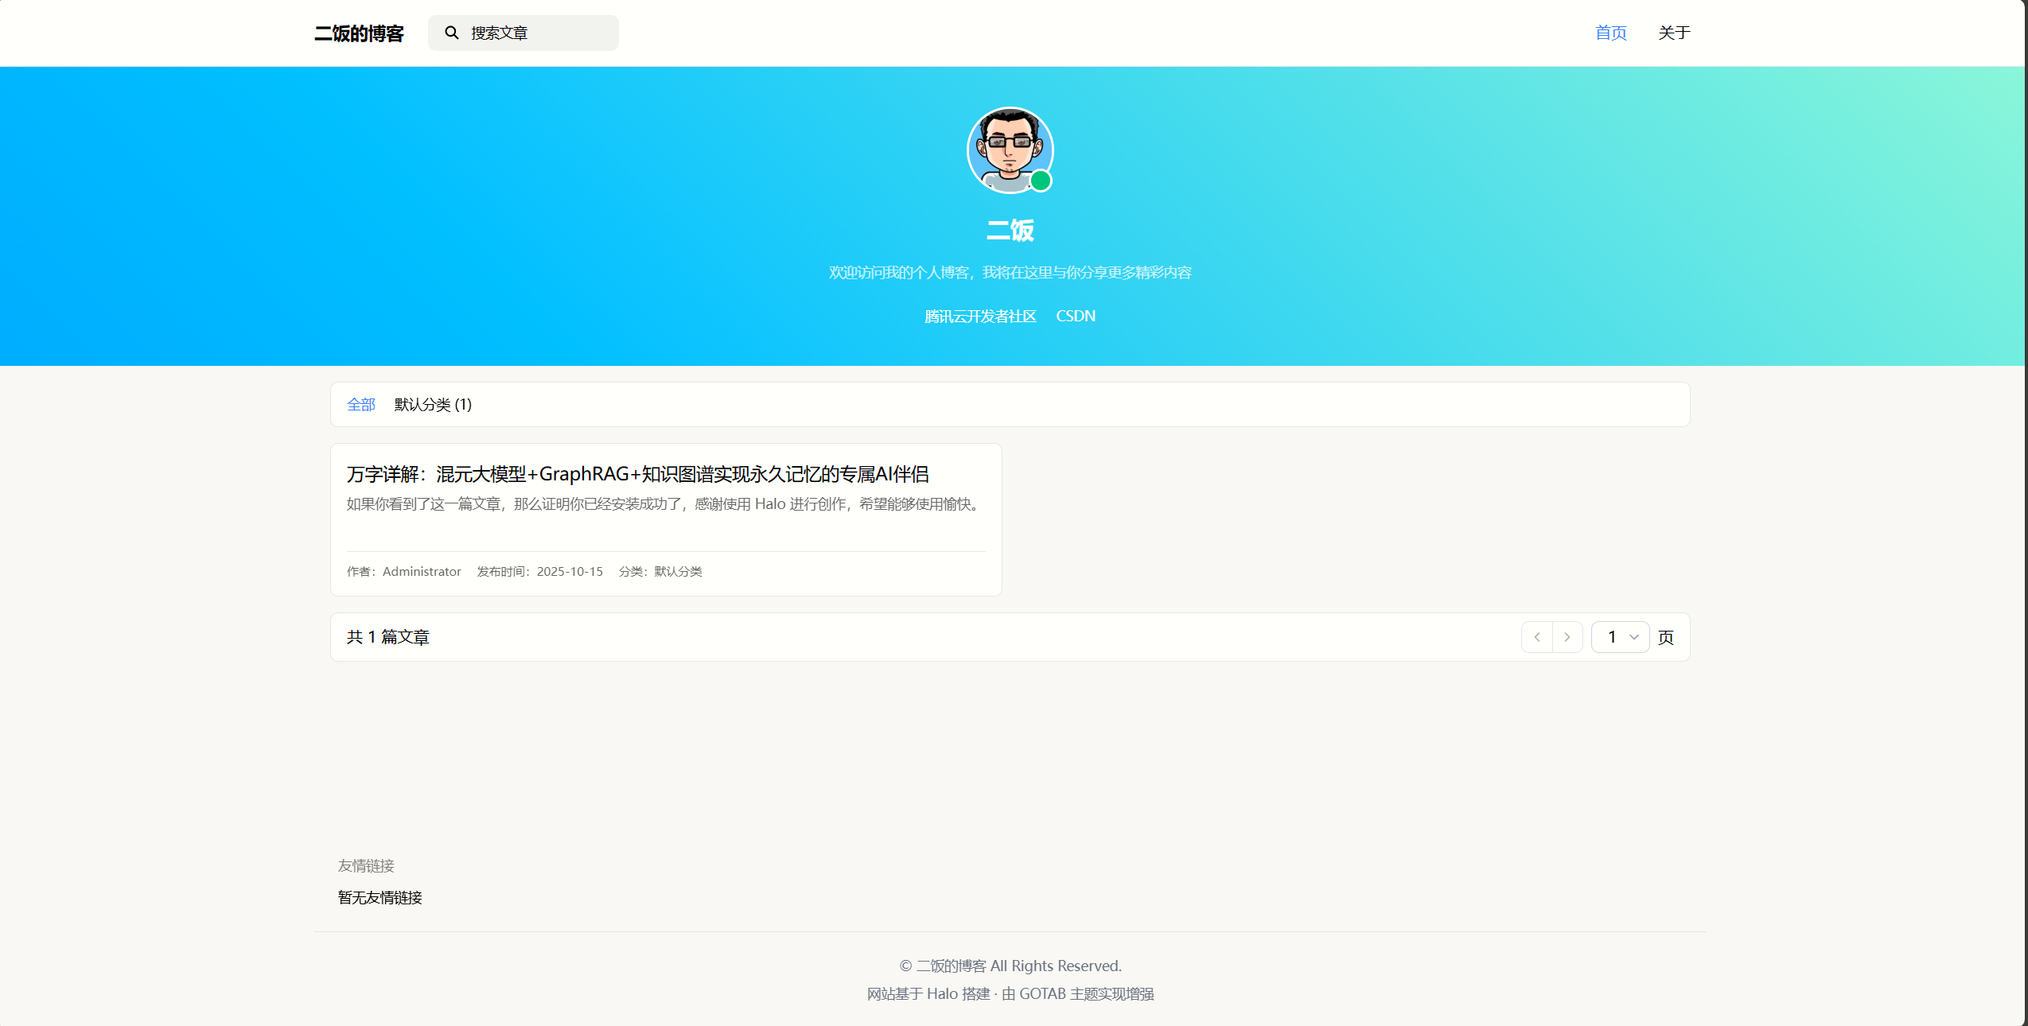The height and width of the screenshot is (1026, 2028).
Task: Select the 关于 menu item
Action: click(1674, 33)
